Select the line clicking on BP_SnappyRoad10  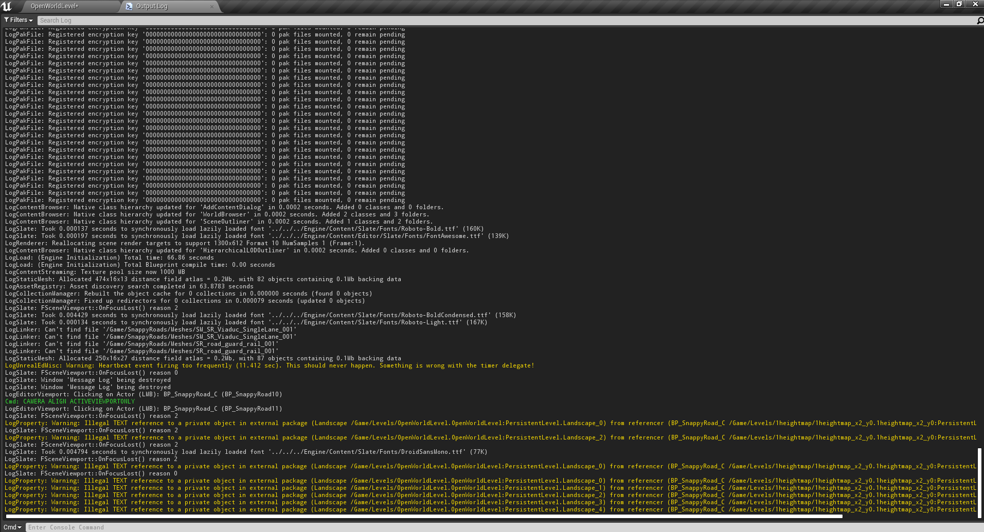point(144,394)
